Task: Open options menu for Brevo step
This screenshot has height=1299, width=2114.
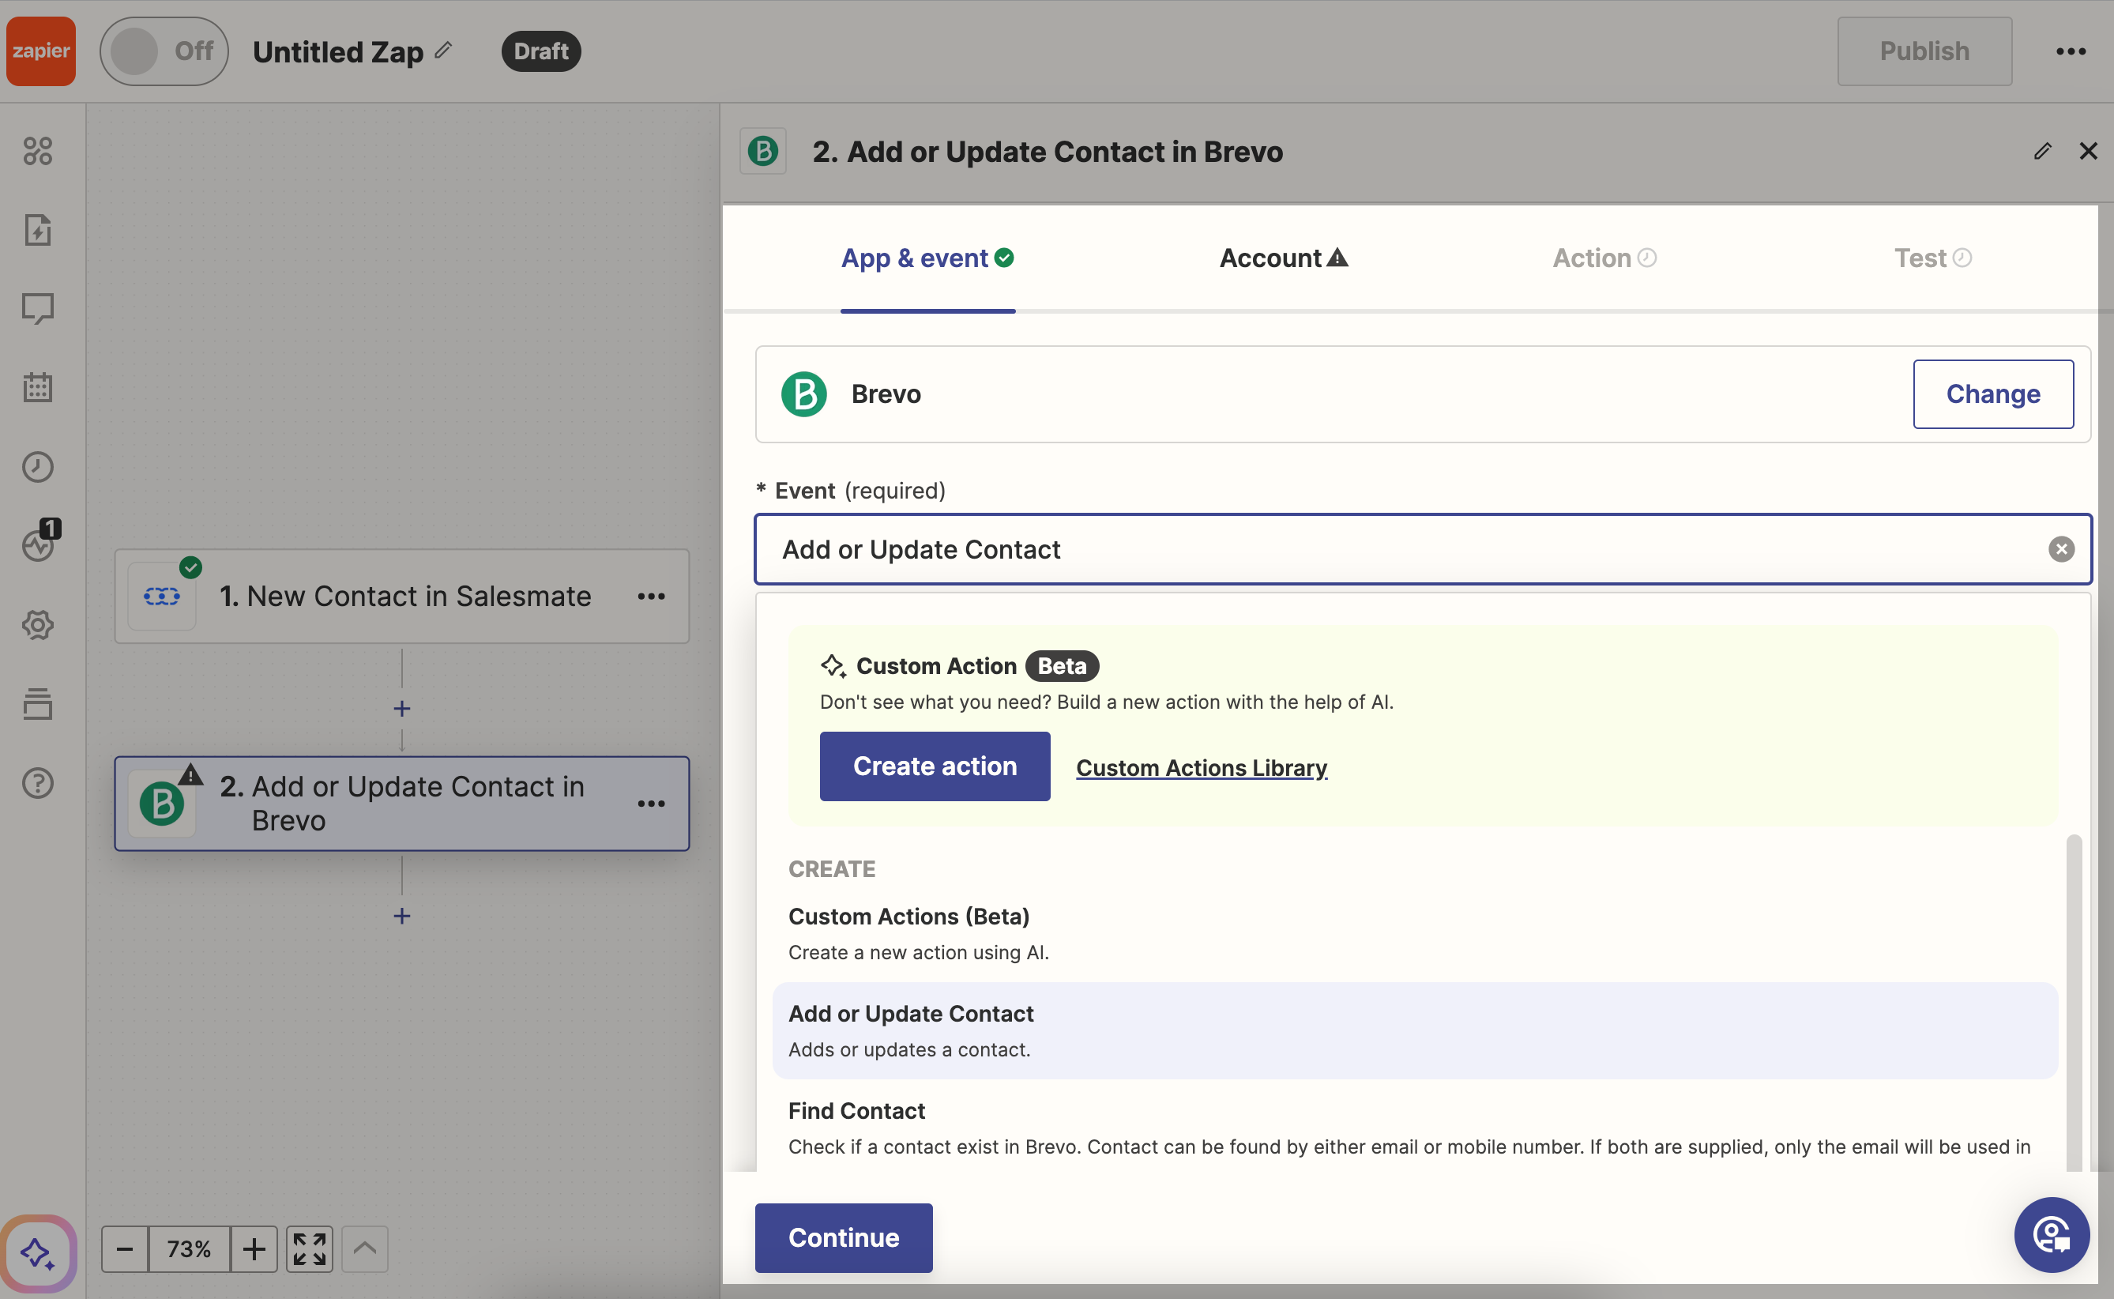Action: point(651,804)
